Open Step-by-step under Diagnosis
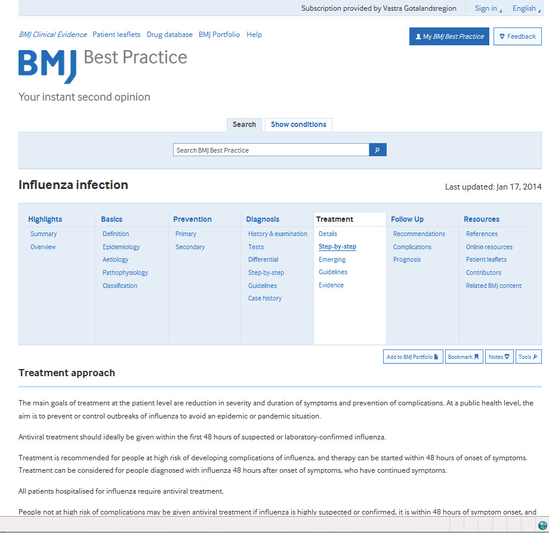The width and height of the screenshot is (549, 533). pos(266,272)
